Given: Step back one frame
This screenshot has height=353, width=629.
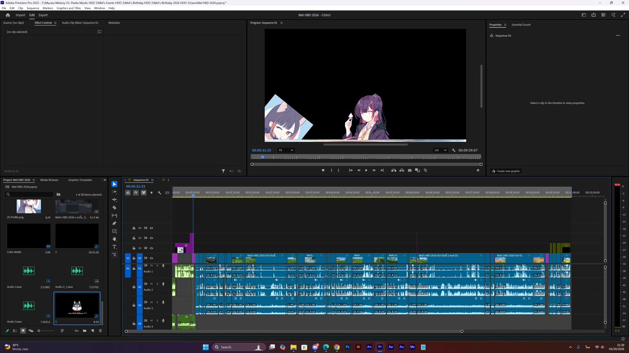Looking at the screenshot, I should [x=359, y=170].
